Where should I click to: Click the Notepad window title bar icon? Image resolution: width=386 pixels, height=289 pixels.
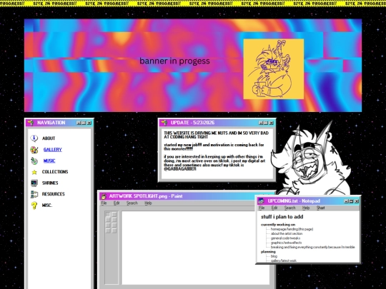(x=261, y=201)
